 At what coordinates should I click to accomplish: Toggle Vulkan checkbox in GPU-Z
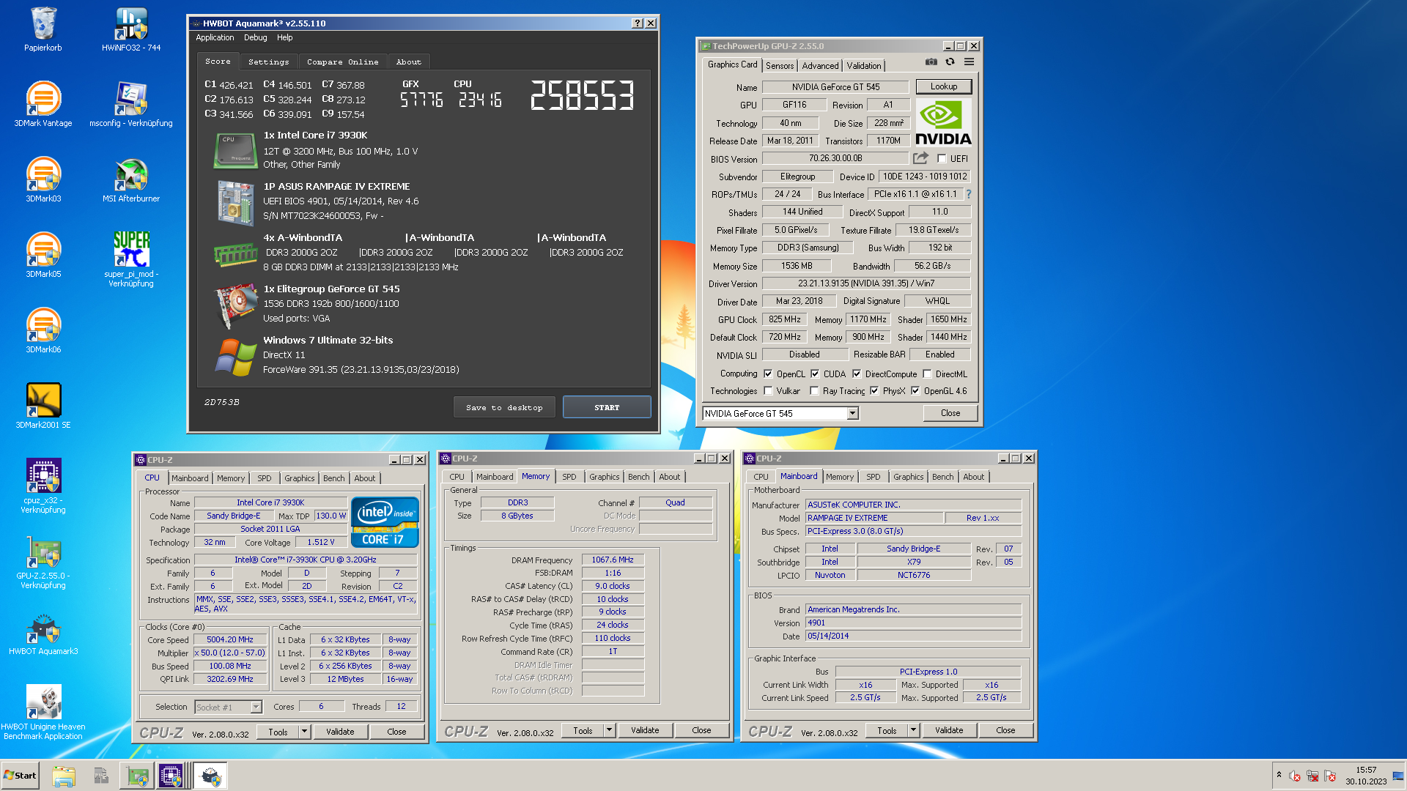tap(768, 391)
